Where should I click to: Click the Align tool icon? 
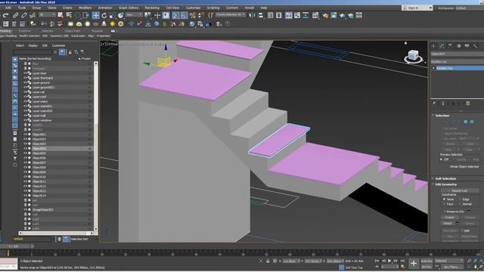(261, 15)
